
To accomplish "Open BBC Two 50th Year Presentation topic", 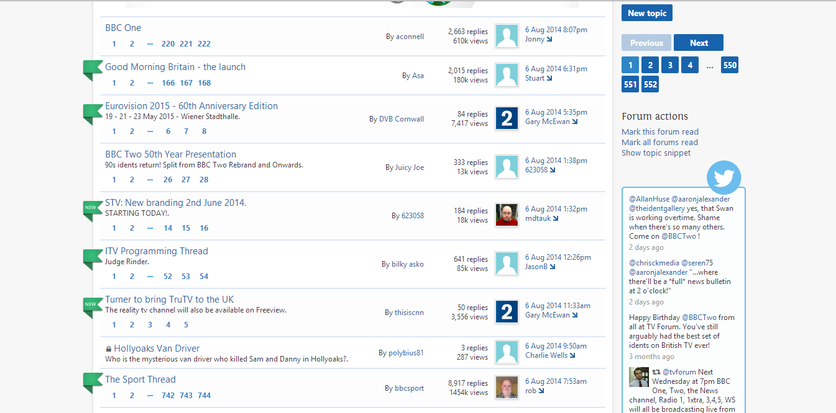I will (170, 154).
